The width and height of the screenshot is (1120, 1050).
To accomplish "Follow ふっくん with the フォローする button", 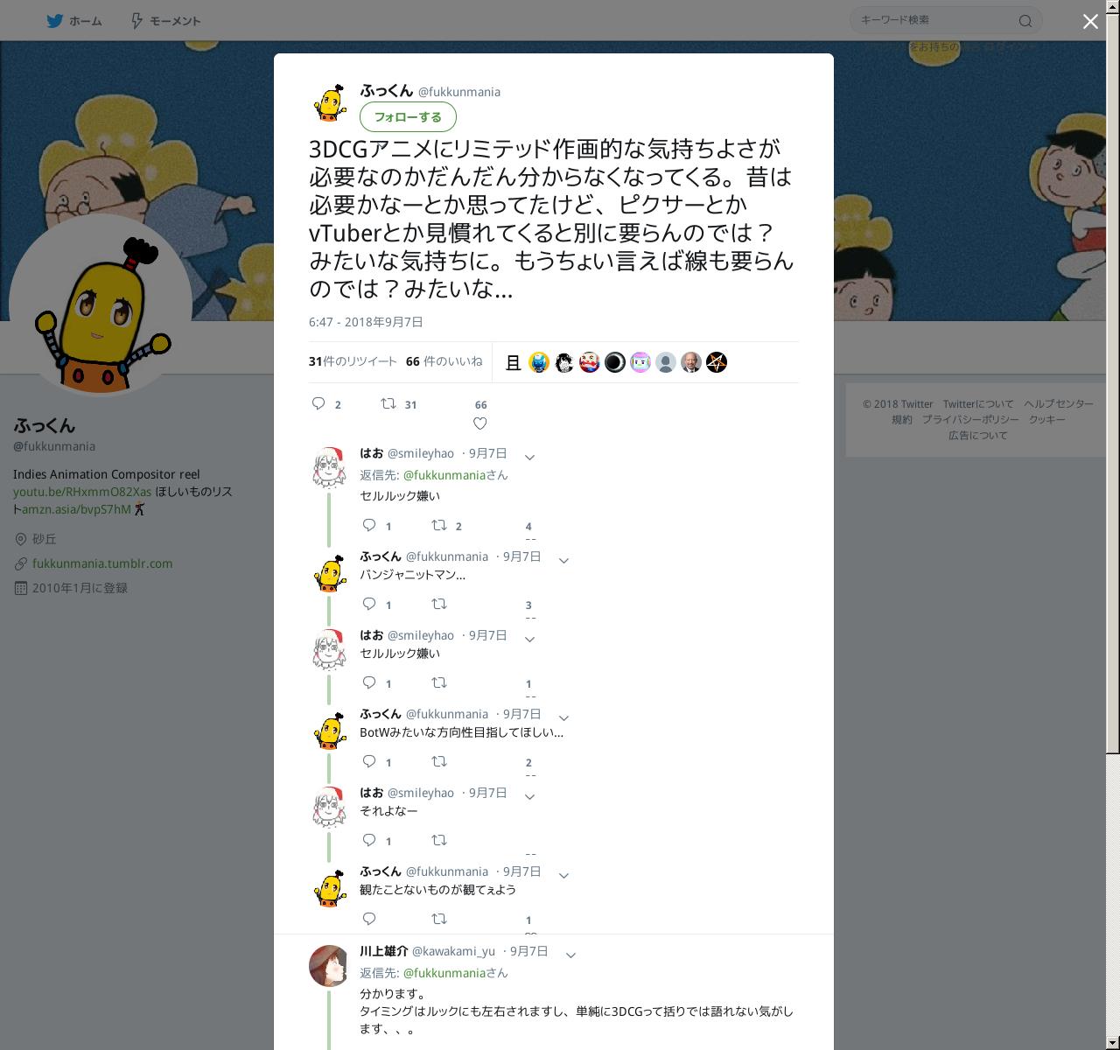I will [x=408, y=117].
